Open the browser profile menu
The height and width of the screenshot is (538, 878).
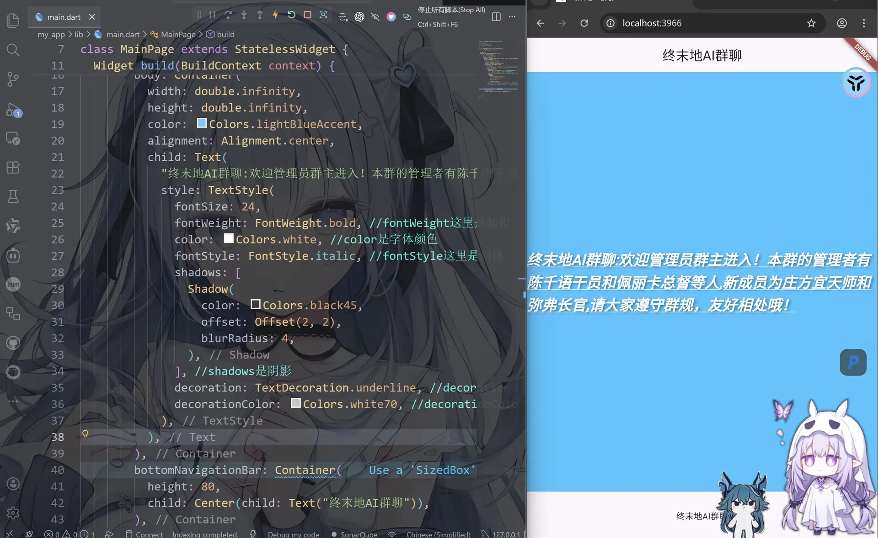(842, 23)
